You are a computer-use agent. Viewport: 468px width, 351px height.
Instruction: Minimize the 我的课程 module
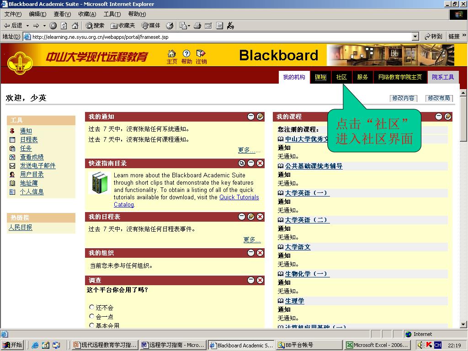[x=439, y=117]
